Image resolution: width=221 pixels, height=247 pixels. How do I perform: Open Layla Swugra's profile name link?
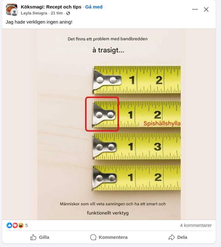pyautogui.click(x=34, y=13)
